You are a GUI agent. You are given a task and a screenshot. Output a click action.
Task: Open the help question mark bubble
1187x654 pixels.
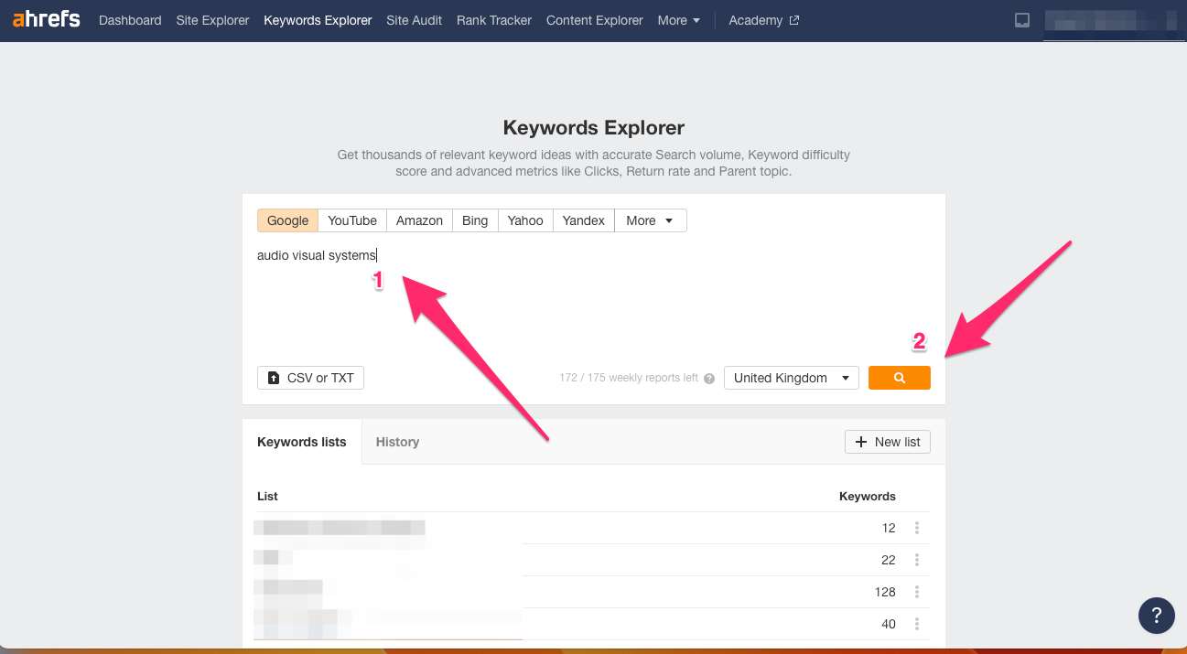(1157, 615)
